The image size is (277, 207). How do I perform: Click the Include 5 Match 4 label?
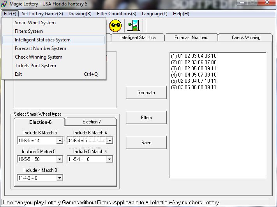[90, 152]
